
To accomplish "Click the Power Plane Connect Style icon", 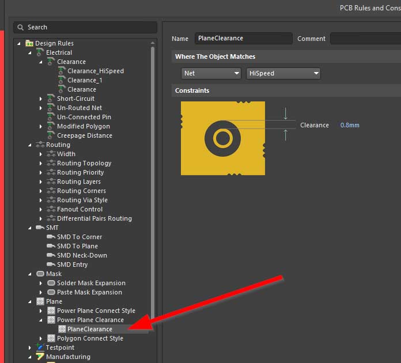I will click(51, 311).
